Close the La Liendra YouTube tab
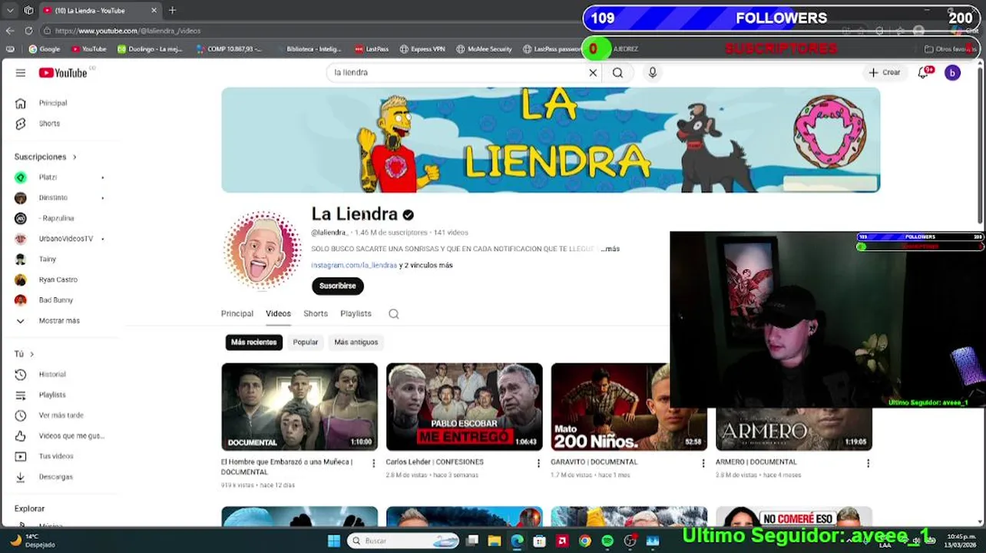 (x=154, y=10)
